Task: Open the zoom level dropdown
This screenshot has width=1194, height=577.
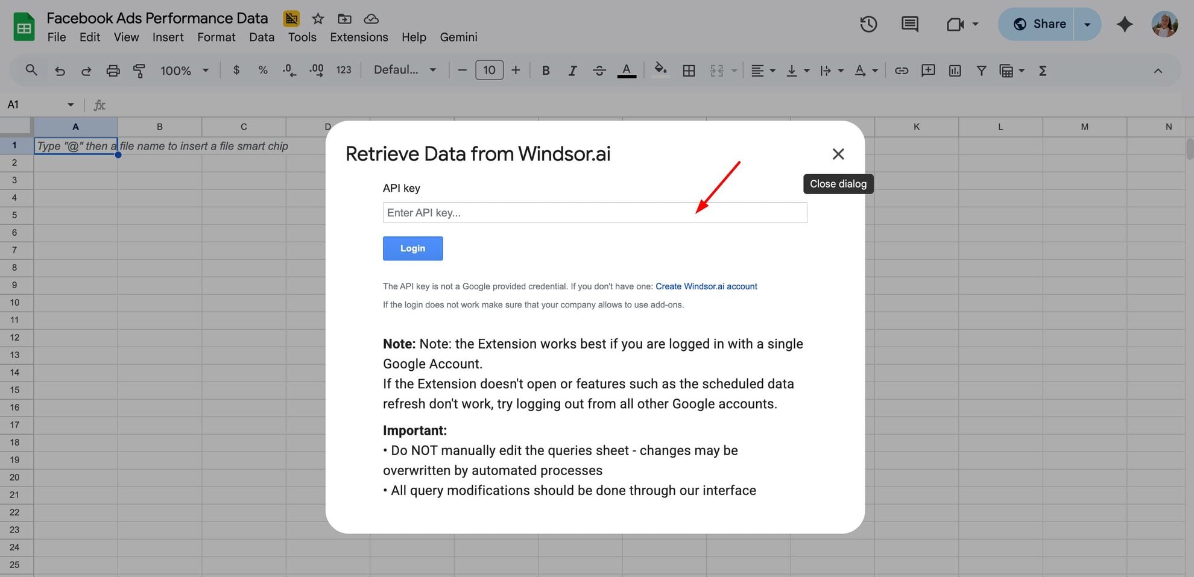Action: point(184,70)
